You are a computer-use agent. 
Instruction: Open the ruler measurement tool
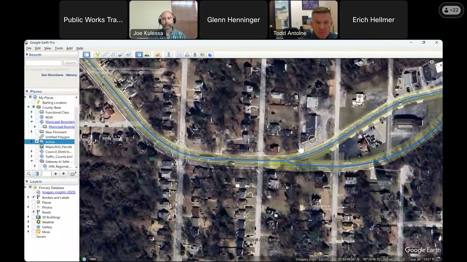click(x=169, y=55)
